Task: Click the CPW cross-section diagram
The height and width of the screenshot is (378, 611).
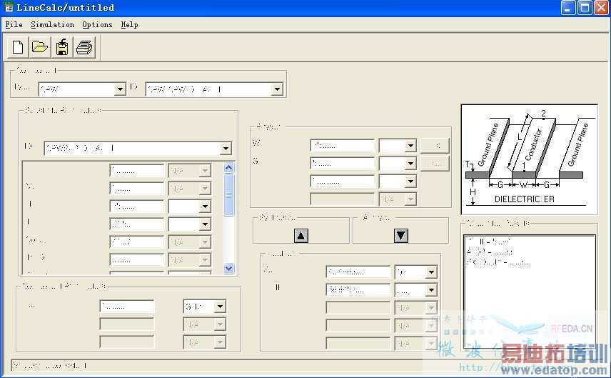Action: (x=529, y=159)
